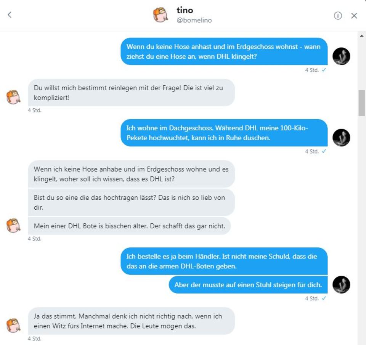Click the tino display name

click(185, 10)
